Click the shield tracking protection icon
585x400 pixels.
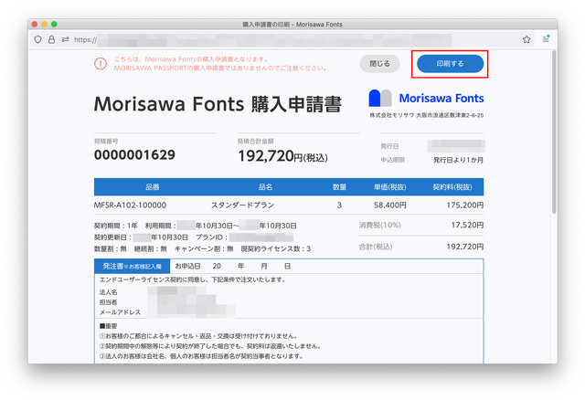click(x=37, y=39)
